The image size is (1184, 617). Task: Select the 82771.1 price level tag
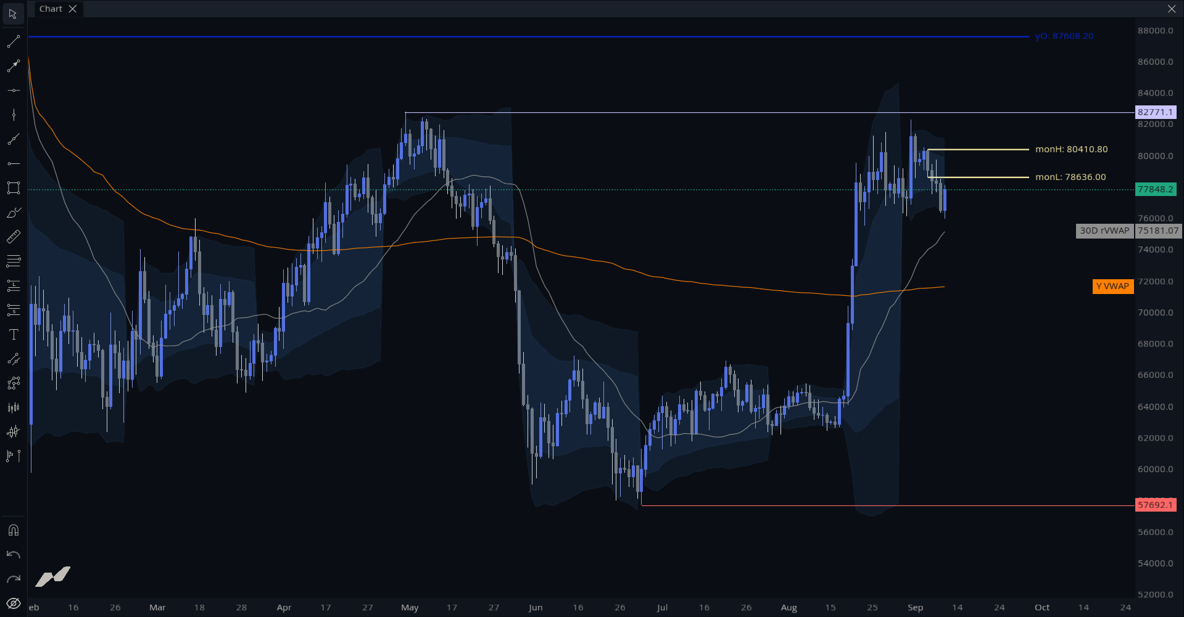tap(1156, 112)
